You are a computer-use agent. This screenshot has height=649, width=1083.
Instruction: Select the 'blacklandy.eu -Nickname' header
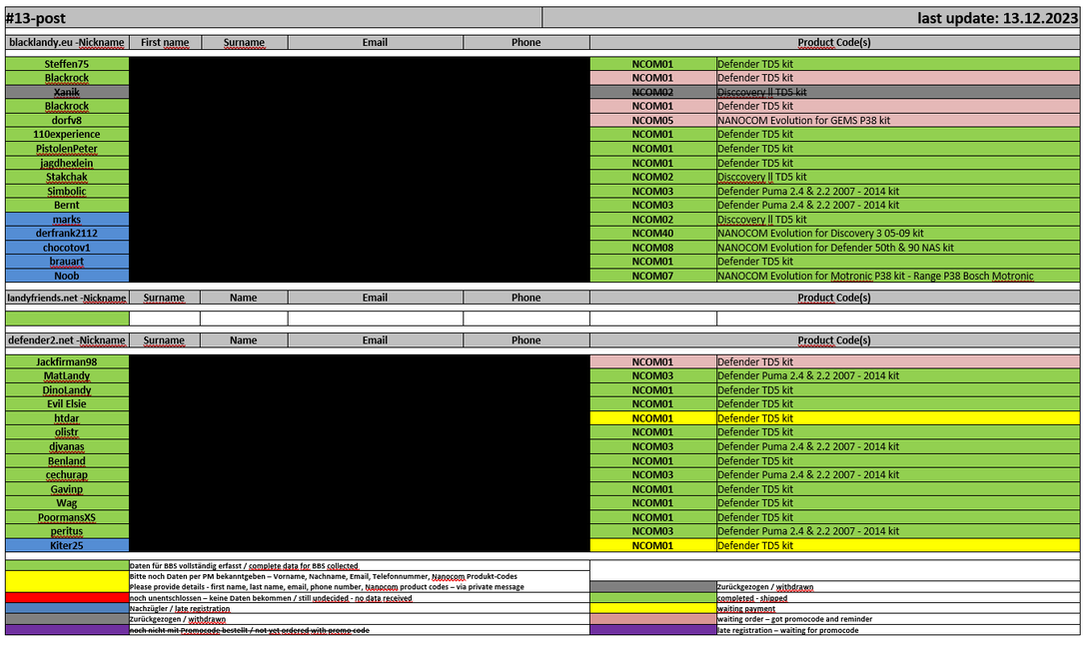click(x=67, y=42)
